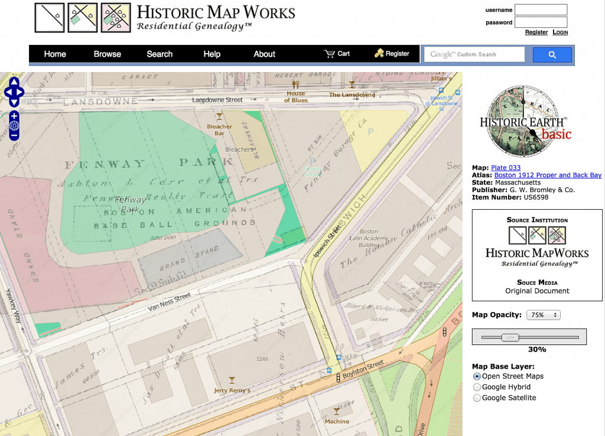Click the blue Google search magnifier button
The image size is (605, 436).
pyautogui.click(x=552, y=55)
